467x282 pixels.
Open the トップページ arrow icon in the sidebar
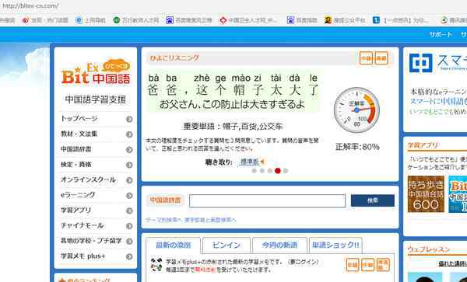pos(129,119)
